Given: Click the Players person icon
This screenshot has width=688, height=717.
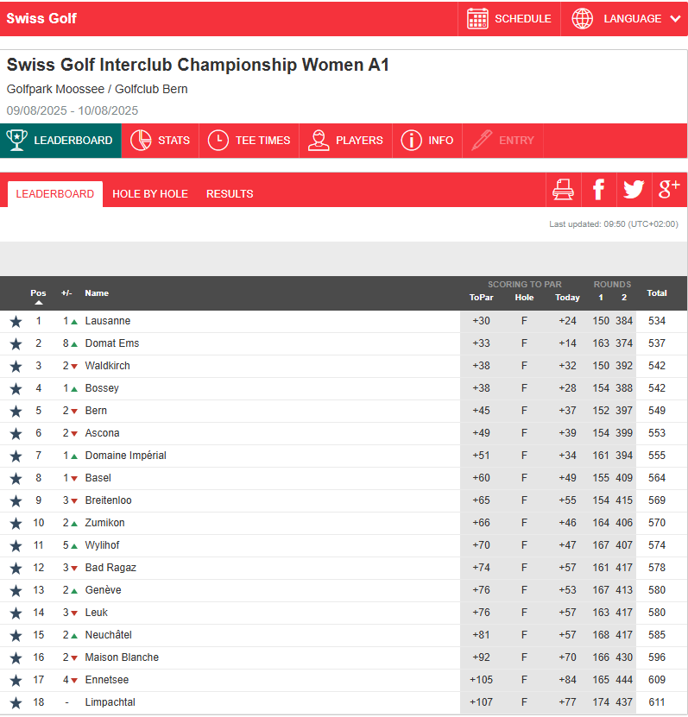Looking at the screenshot, I should pyautogui.click(x=319, y=140).
